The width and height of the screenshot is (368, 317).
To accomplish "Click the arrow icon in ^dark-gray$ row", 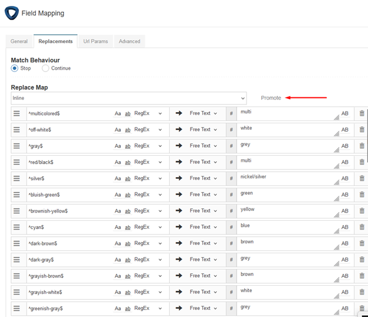I will [x=179, y=259].
